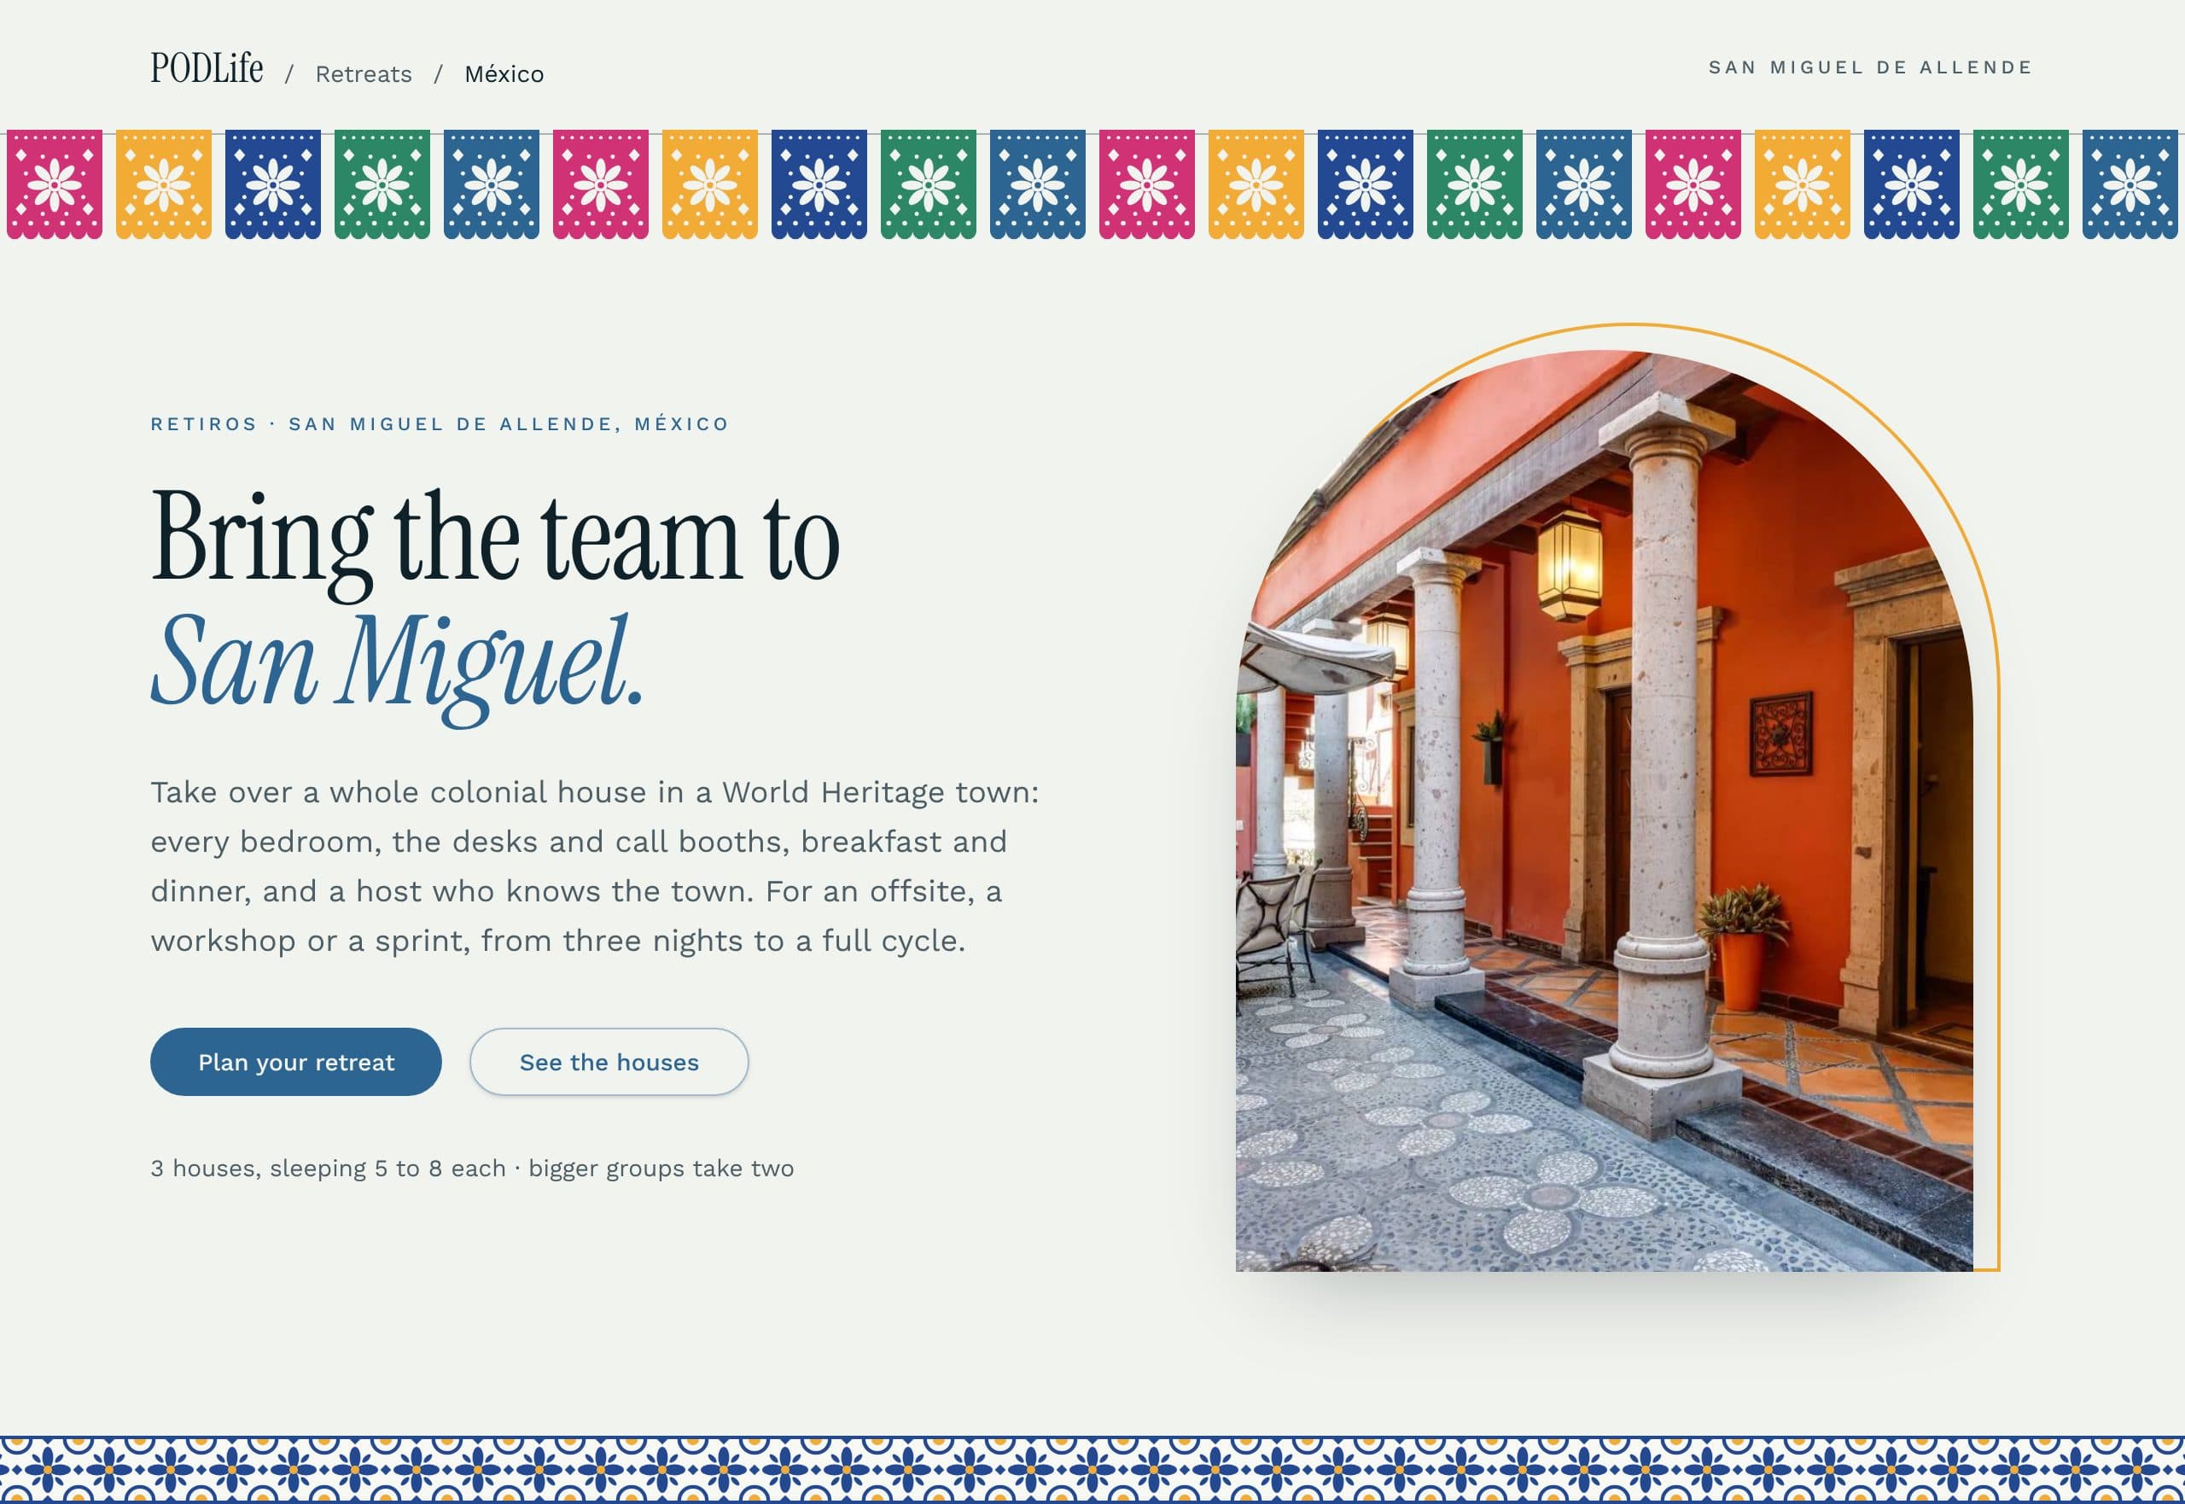
Task: Click the 'RETIROS · SAN MIGUEL DE ALLENDE, MÉXICO' eyebrow
Action: [x=440, y=424]
